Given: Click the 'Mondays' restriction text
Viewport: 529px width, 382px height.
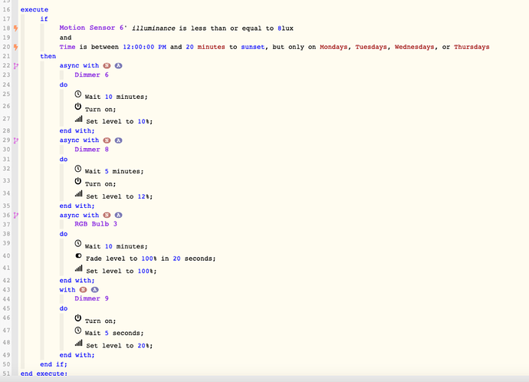Looking at the screenshot, I should click(x=333, y=47).
